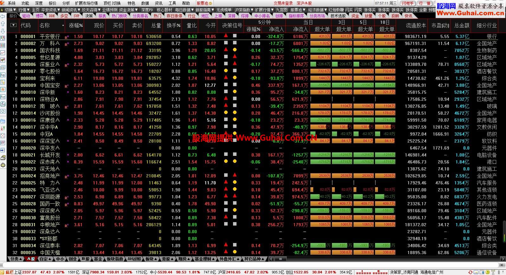The height and width of the screenshot is (275, 506).
Task: Click the 流通股本 column header
Action: click(x=416, y=25)
